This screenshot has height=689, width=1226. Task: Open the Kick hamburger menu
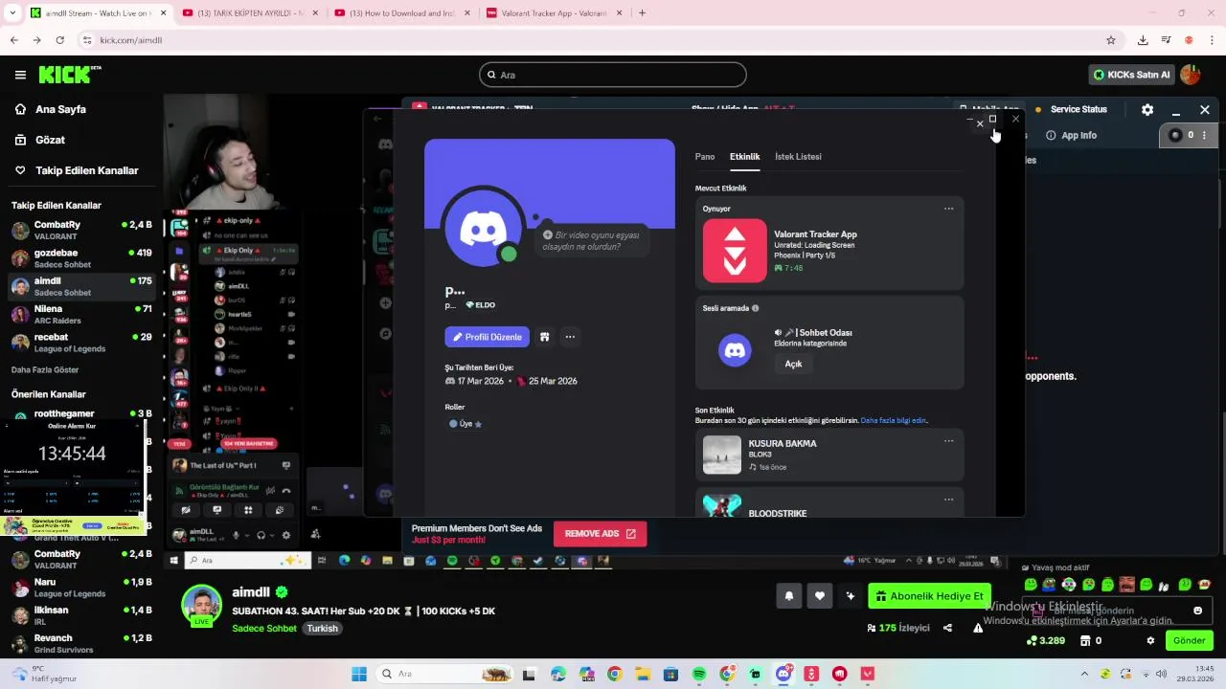20,75
